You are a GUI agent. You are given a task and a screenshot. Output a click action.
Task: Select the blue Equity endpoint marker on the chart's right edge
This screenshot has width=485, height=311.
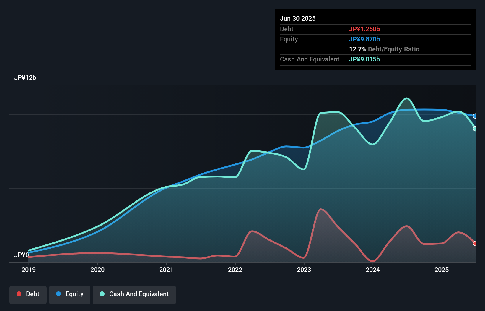475,116
